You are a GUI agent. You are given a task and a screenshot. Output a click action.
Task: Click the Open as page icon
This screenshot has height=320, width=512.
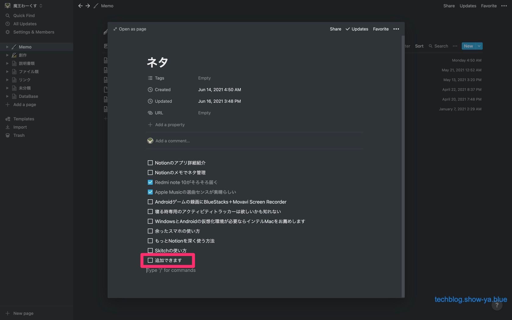[x=115, y=29]
